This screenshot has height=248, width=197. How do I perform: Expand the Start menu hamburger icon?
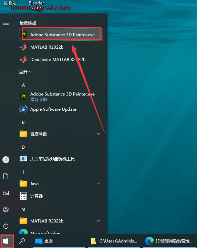6,23
